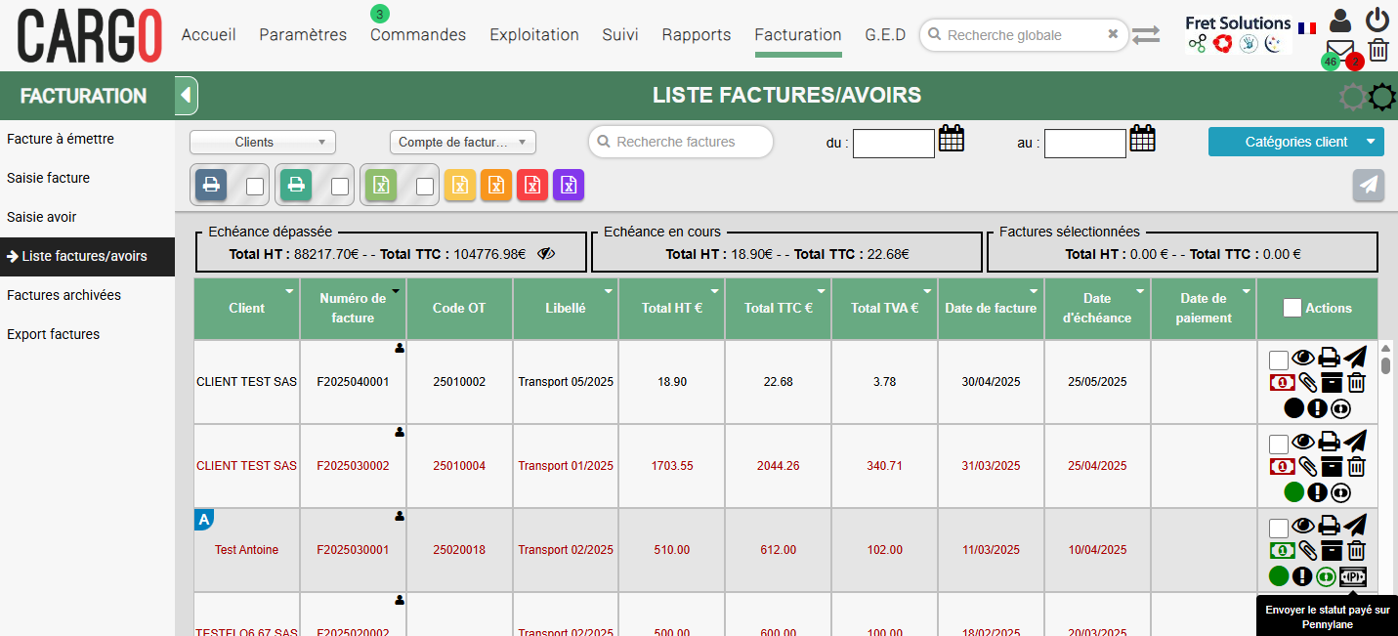This screenshot has height=636, width=1398.
Task: Click the green status circle for F2025030002
Action: click(x=1293, y=492)
